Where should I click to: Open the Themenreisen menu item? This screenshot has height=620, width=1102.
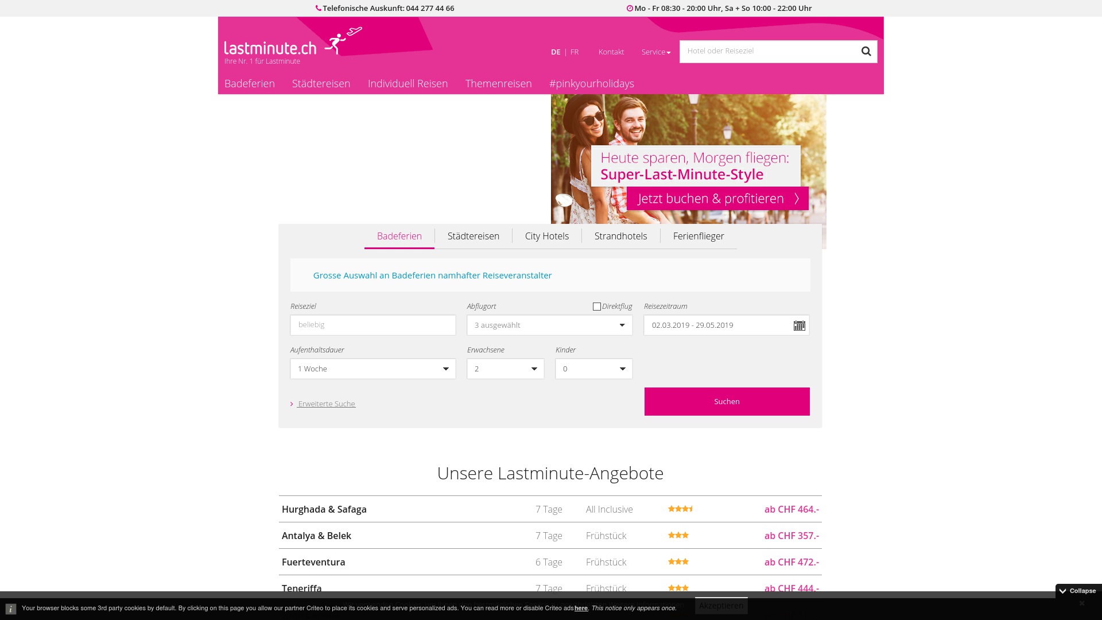tap(498, 84)
